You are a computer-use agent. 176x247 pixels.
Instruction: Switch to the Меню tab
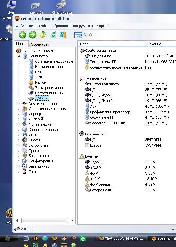pos(21,44)
